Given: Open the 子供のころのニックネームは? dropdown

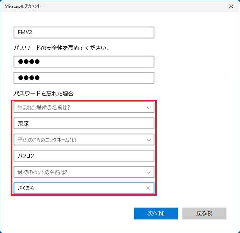Looking at the screenshot, I should [x=84, y=139].
